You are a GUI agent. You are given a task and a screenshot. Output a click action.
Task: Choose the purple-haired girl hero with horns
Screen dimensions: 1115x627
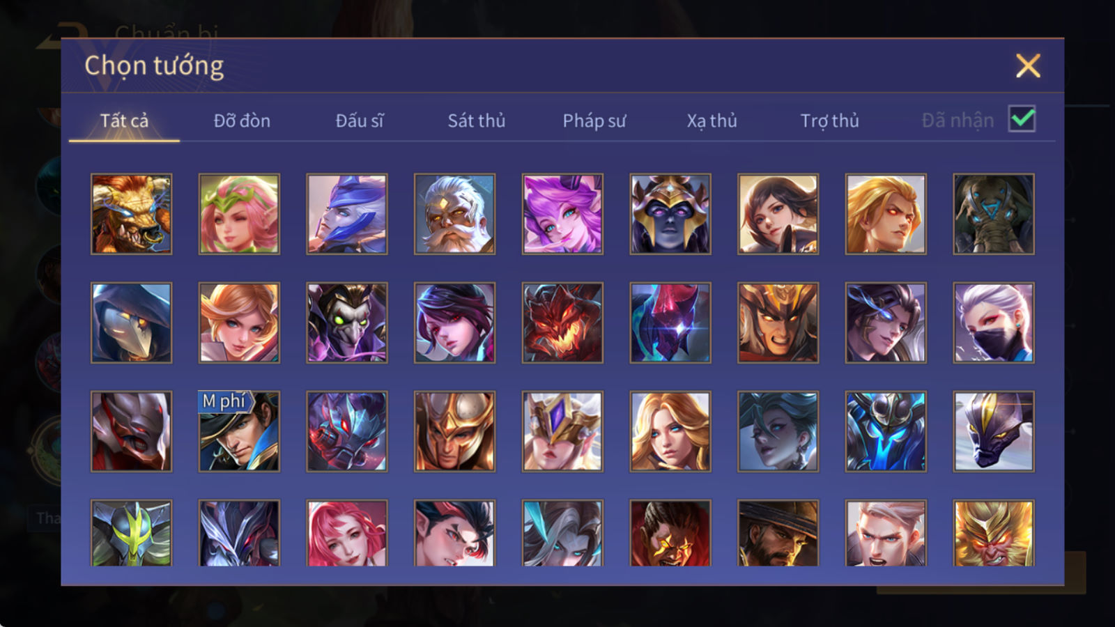click(x=562, y=214)
